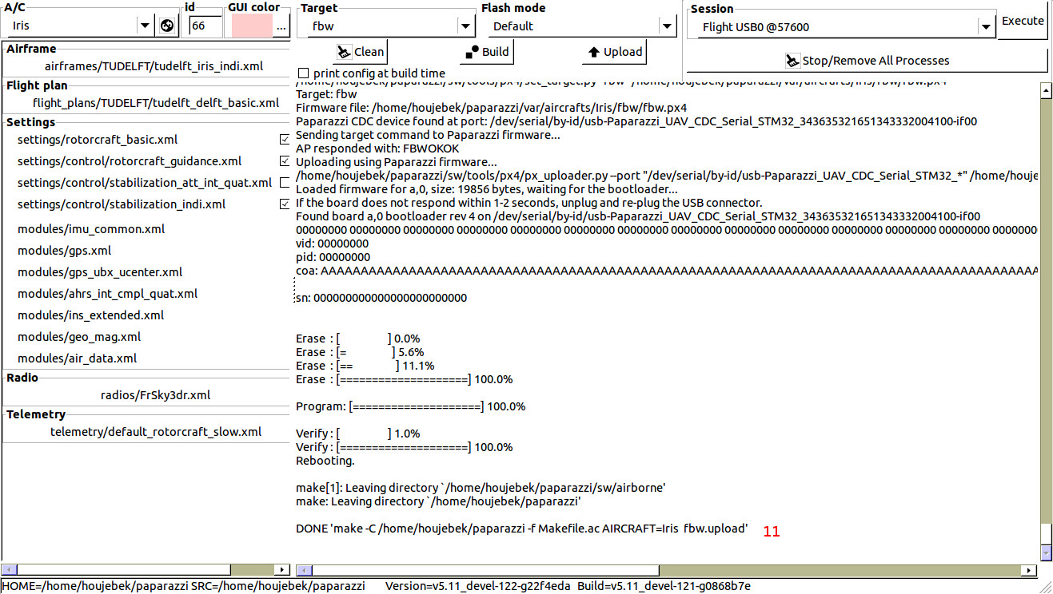Select modules/gps.xml in settings list
Viewport: 1053px width, 594px height.
[64, 251]
